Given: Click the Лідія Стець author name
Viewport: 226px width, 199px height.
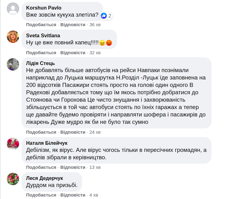Looking at the screenshot, I should [40, 63].
